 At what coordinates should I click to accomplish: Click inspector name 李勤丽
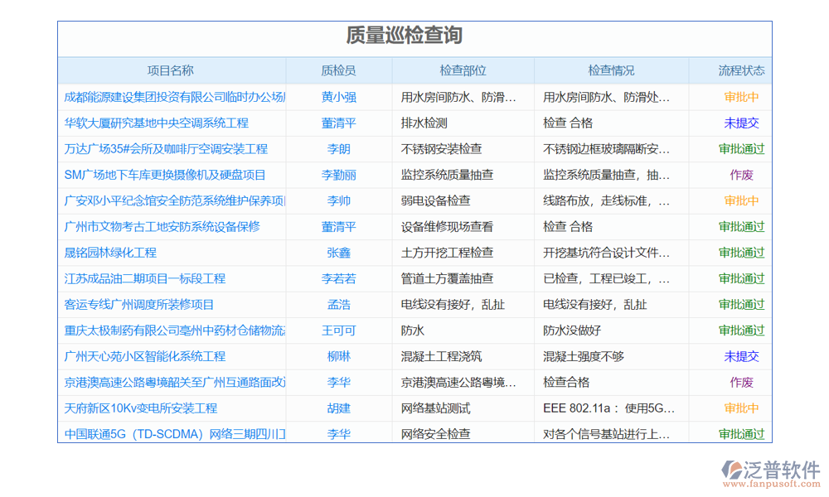coord(338,175)
